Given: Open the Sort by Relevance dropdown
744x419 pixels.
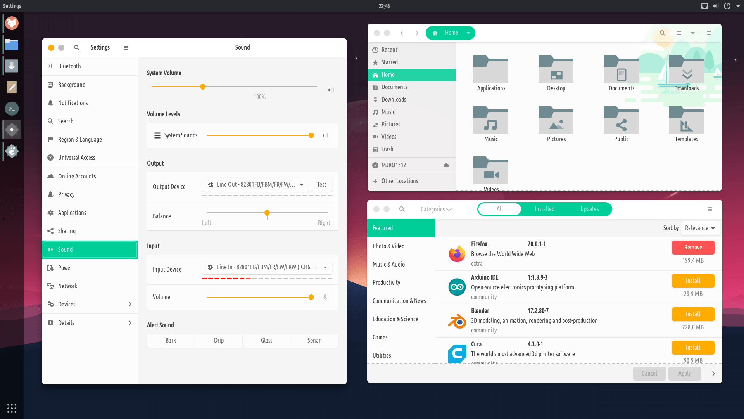Looking at the screenshot, I should click(700, 228).
